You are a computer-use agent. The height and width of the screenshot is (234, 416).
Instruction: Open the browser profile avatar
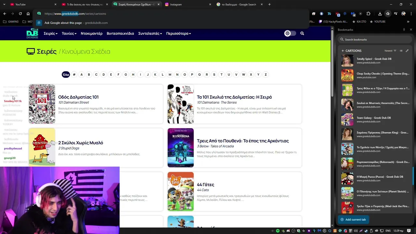pyautogui.click(x=403, y=14)
